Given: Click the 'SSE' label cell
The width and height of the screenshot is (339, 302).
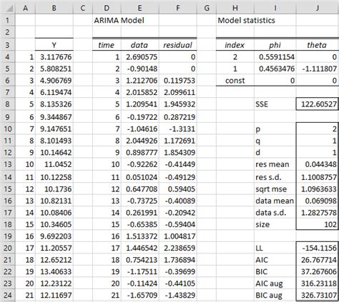Looking at the screenshot, I should click(x=275, y=104).
